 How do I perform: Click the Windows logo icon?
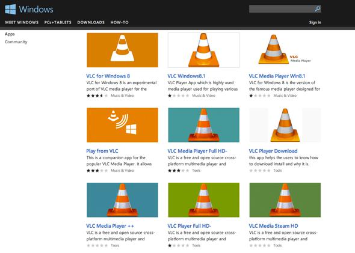click(10, 9)
